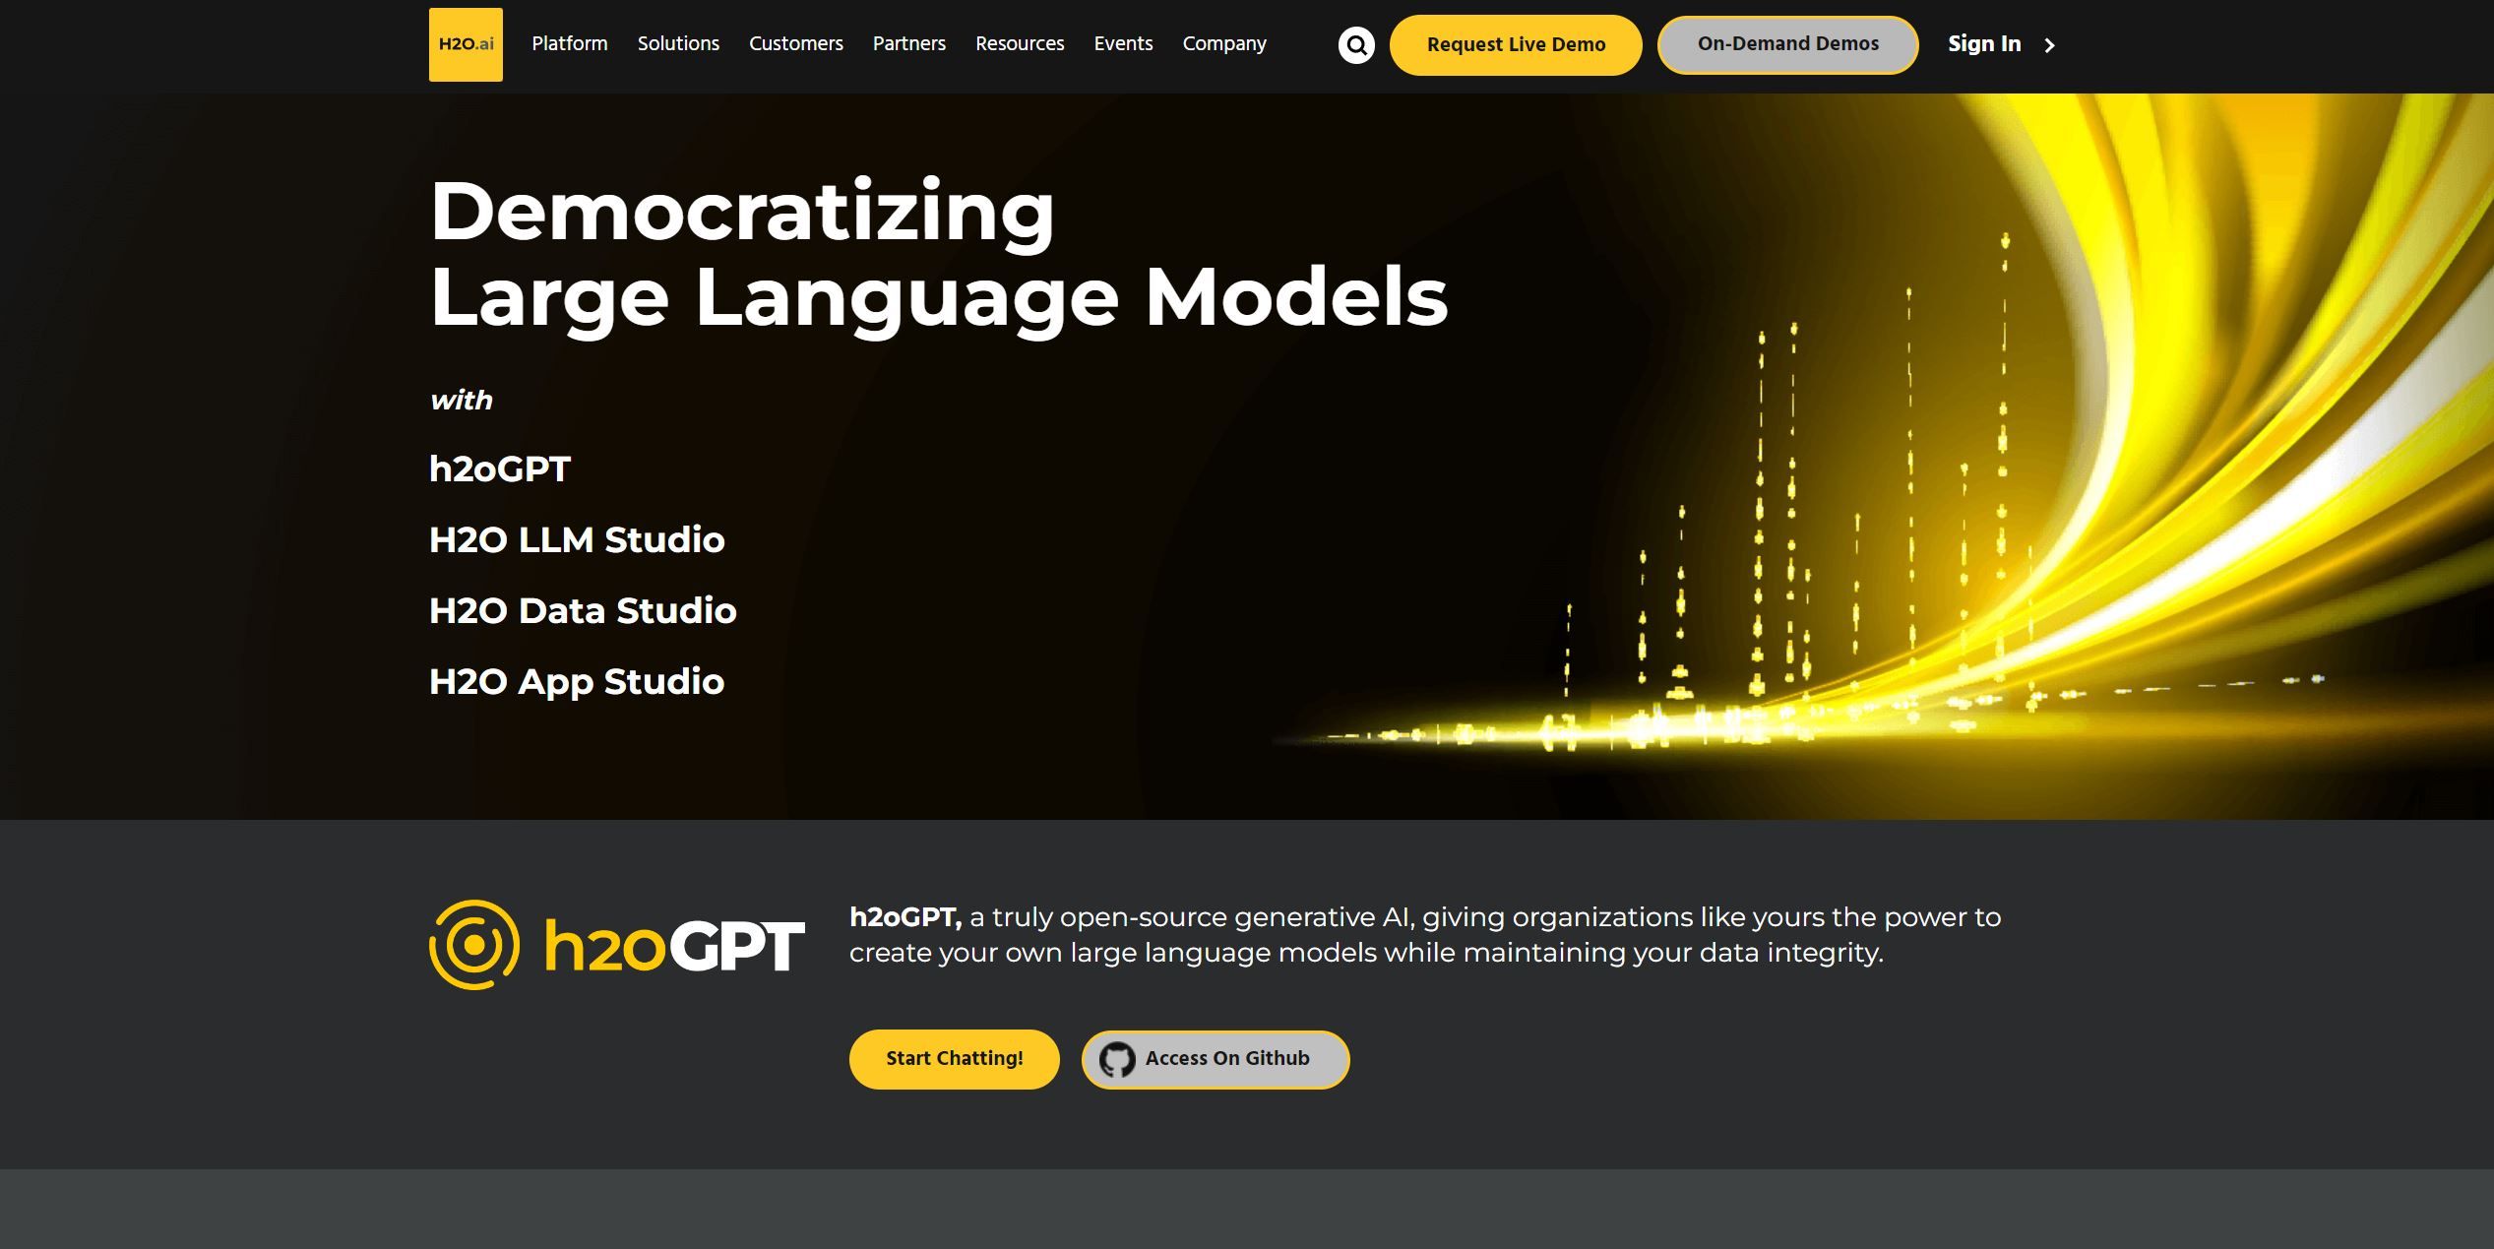The width and height of the screenshot is (2494, 1249).
Task: Open the search magnifier icon
Action: point(1355,45)
